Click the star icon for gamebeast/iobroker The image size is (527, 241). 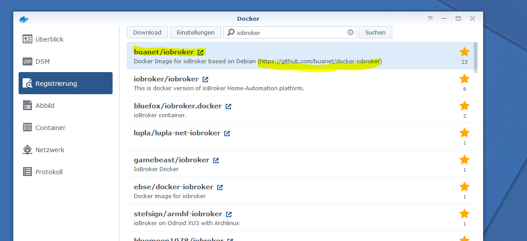465,160
